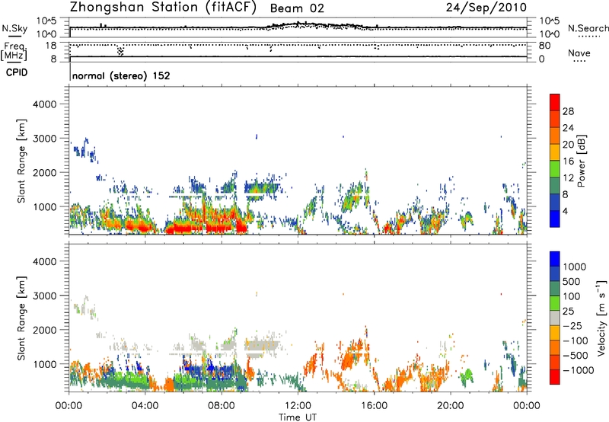Click the date '24/Sep/2010'
Viewport: 609px width, 422px height.
pyautogui.click(x=486, y=7)
